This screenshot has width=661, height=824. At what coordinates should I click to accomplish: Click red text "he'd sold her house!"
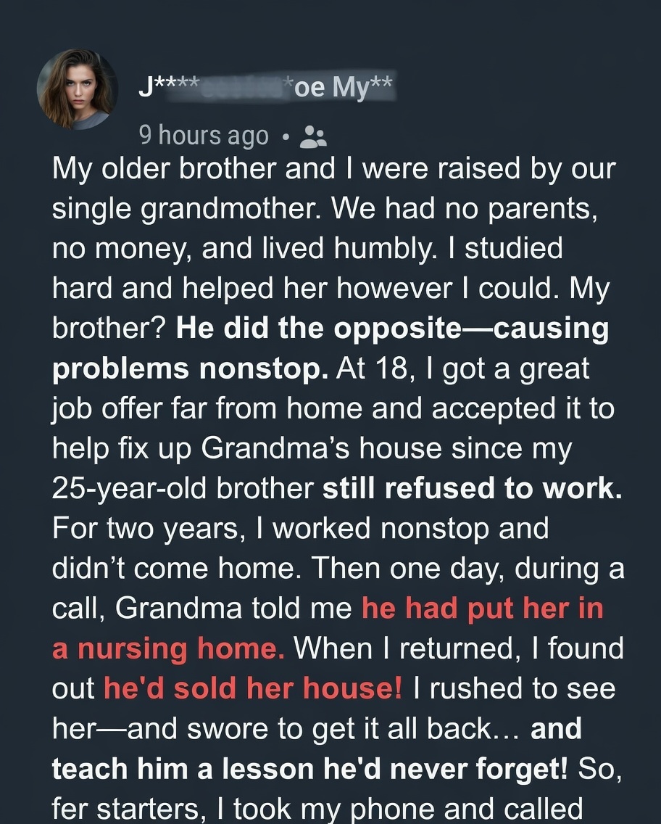253,688
